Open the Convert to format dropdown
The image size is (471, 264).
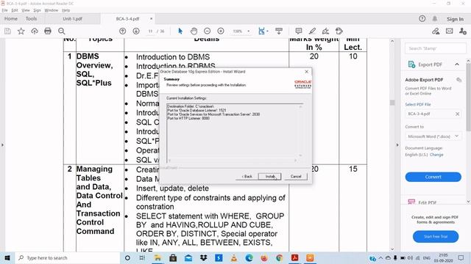click(x=433, y=136)
